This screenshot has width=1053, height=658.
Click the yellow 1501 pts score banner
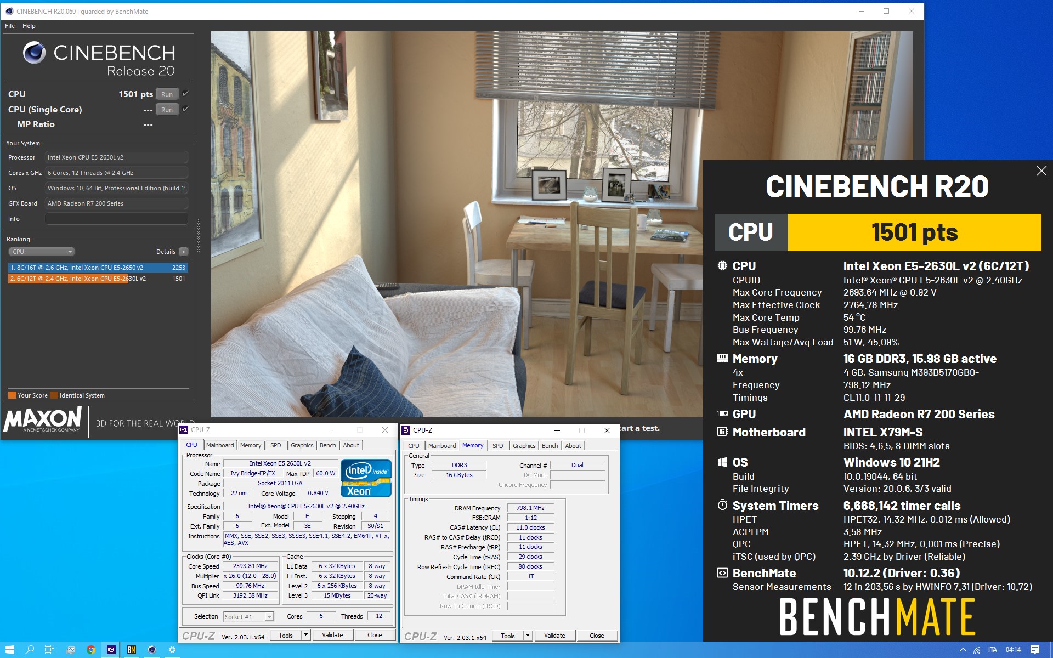(914, 232)
